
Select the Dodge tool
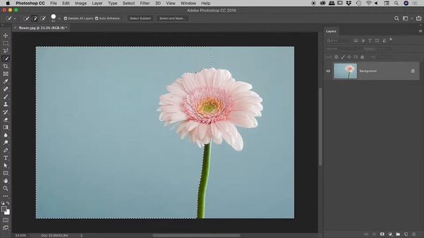point(6,143)
